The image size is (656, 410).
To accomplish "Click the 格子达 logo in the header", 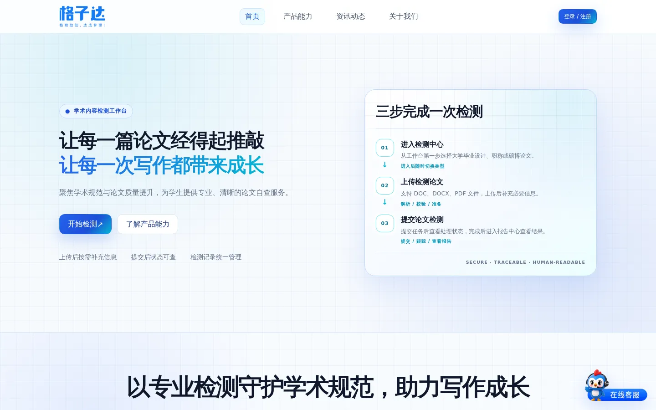I will [82, 16].
